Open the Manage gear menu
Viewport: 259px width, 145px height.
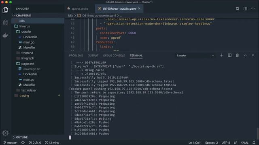[5, 133]
